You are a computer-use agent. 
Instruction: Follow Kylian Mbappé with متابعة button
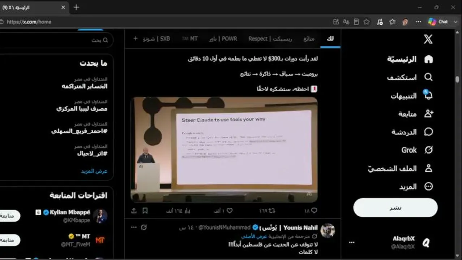pyautogui.click(x=7, y=216)
